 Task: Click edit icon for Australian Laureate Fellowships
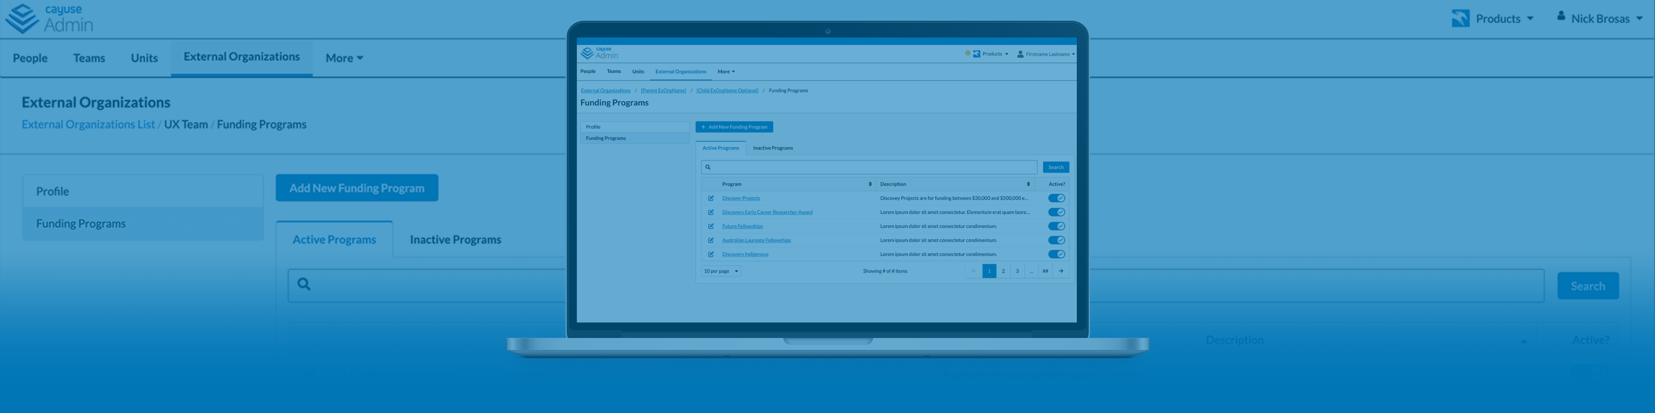[x=711, y=240]
